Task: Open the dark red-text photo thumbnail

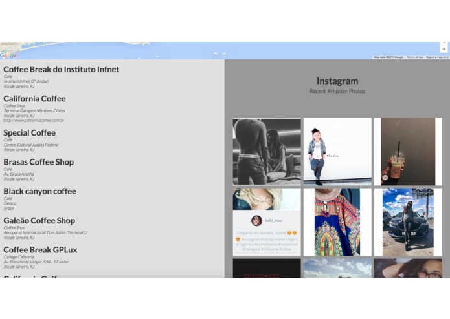Action: [267, 268]
